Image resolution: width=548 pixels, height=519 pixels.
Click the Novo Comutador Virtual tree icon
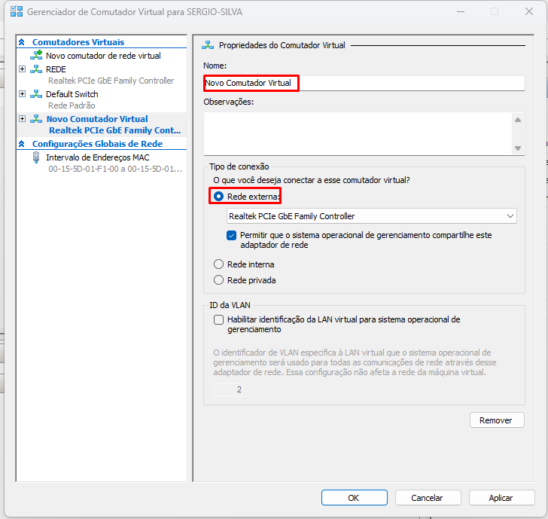[x=36, y=119]
